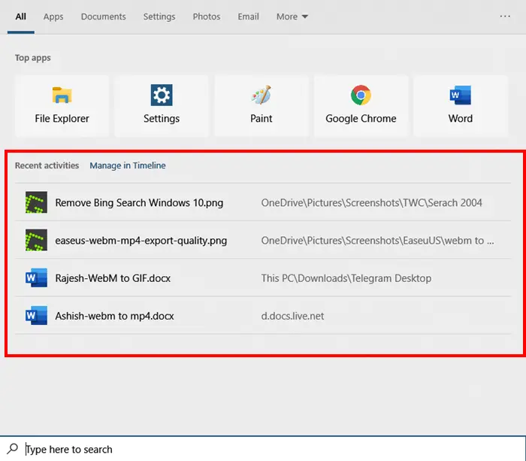Select the Email search filter tab
The image size is (526, 461).
tap(248, 17)
